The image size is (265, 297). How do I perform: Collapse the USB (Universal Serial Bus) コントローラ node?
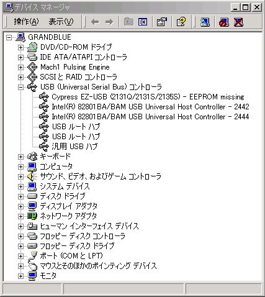click(x=20, y=87)
